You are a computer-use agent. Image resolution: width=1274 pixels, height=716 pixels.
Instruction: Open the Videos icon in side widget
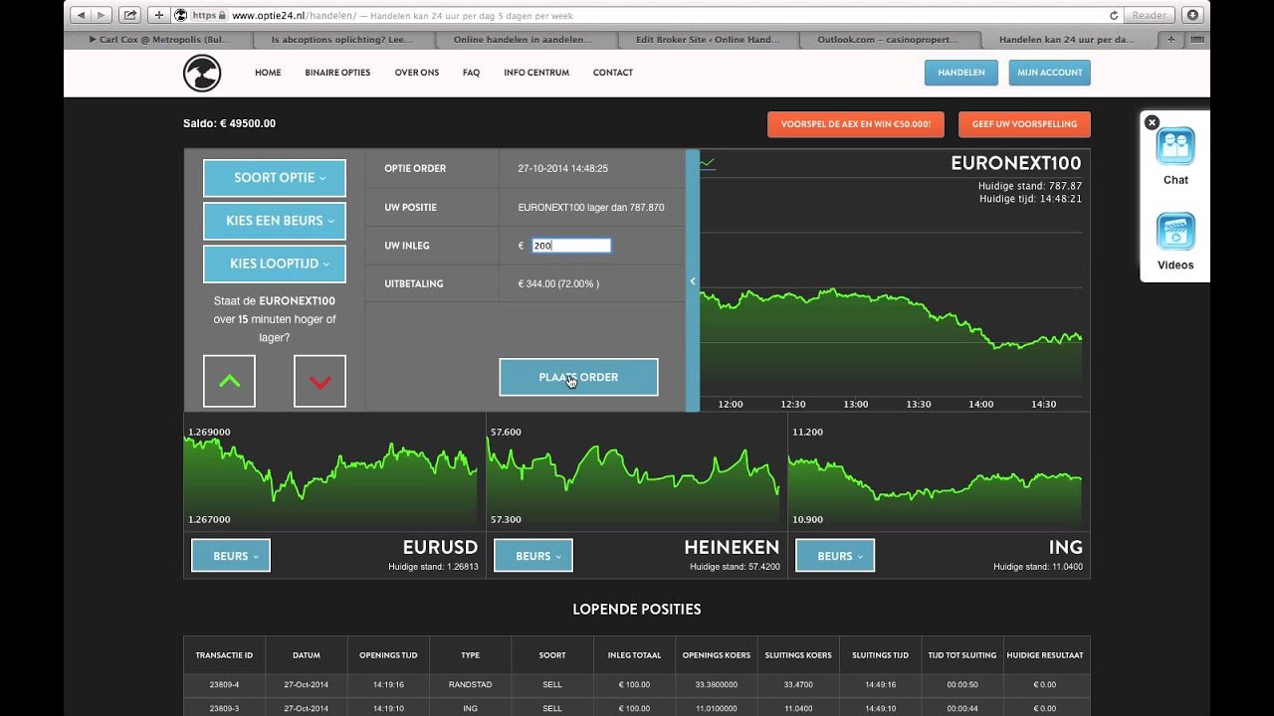[x=1175, y=232]
